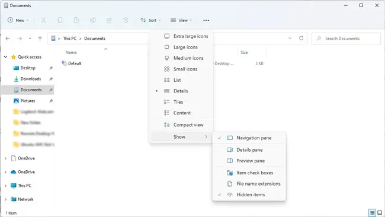Toggle the Details pane option
The image size is (385, 217).
pos(249,150)
